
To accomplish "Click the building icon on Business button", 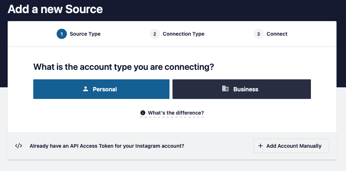I will pos(225,88).
